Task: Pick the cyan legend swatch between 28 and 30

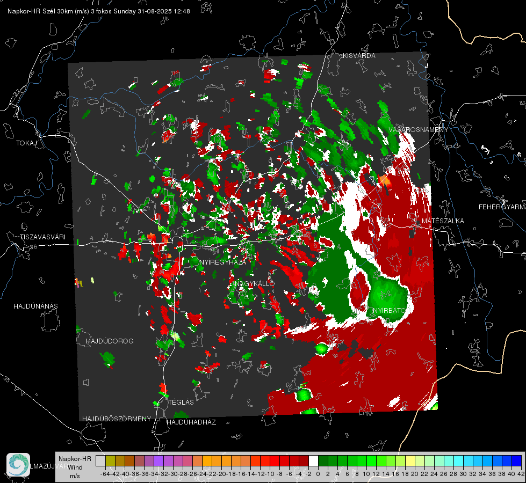Action: [x=459, y=461]
